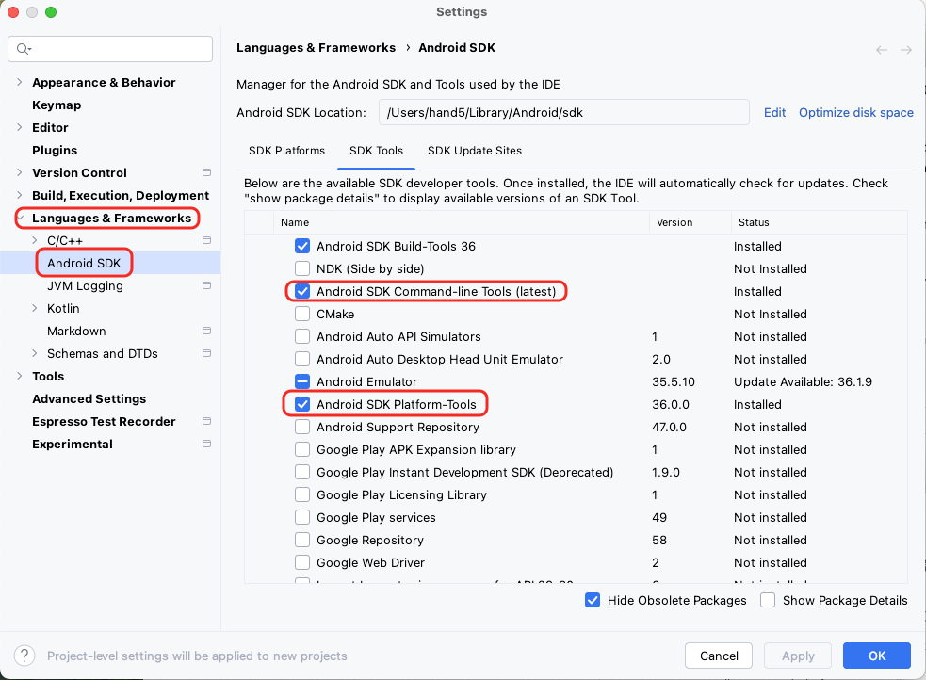926x680 pixels.
Task: Click the Apply button
Action: tap(798, 656)
